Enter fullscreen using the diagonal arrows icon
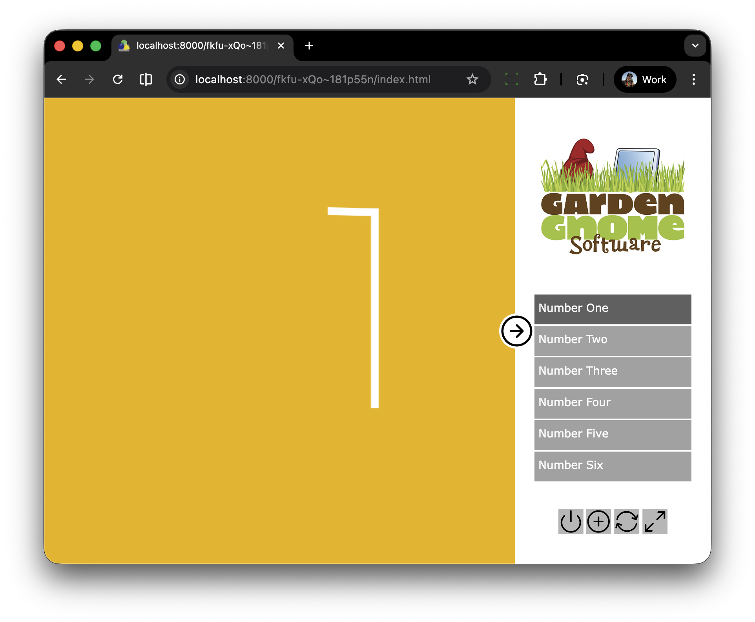Viewport: 755px width, 622px height. (654, 521)
